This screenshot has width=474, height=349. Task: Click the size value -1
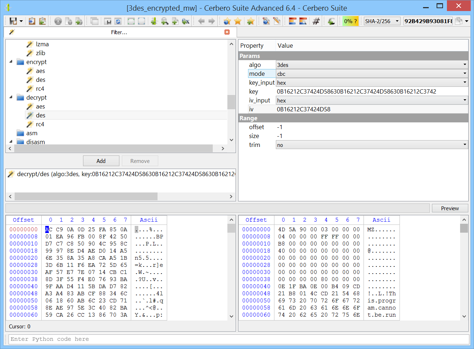[280, 136]
